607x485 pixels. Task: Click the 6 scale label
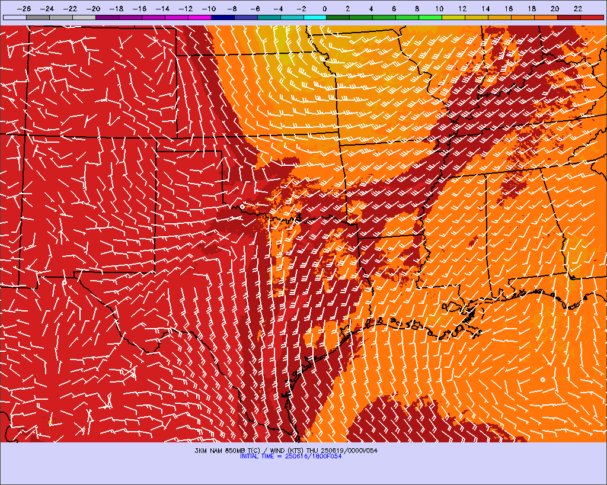point(394,8)
